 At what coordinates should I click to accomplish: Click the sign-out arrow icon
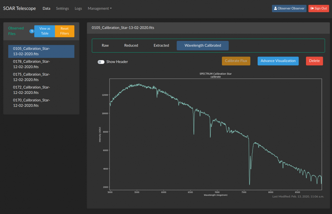pyautogui.click(x=312, y=9)
